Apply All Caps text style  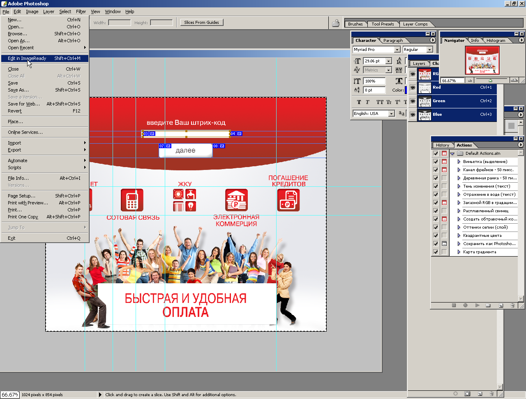pyautogui.click(x=380, y=102)
